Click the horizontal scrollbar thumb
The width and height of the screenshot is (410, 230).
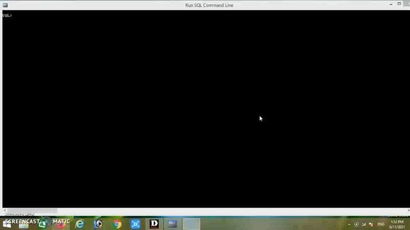point(32,210)
